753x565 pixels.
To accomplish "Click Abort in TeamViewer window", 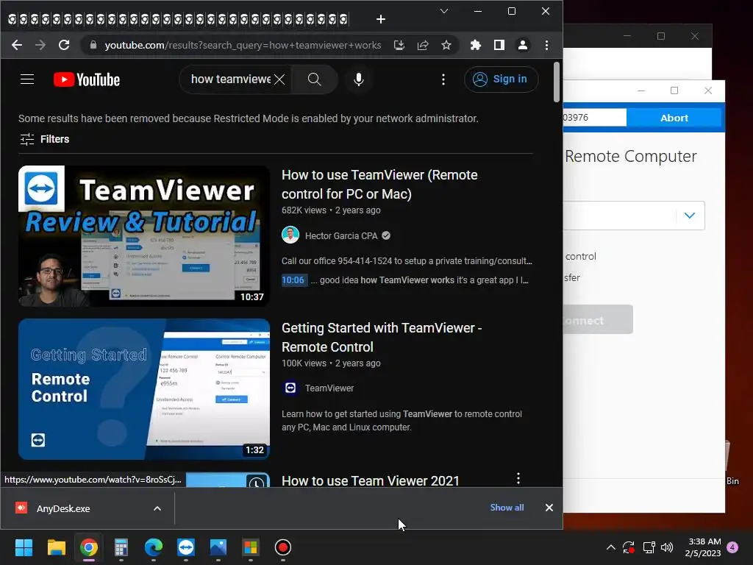I will pos(674,118).
